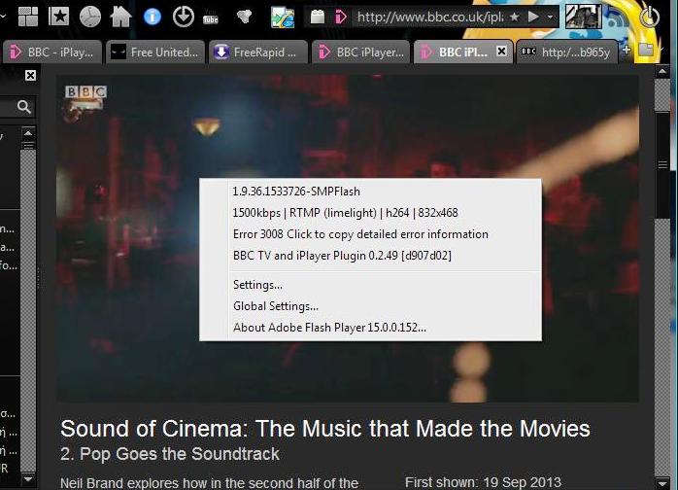678x490 pixels.
Task: Switch to the FreeRapid tab
Action: [258, 52]
